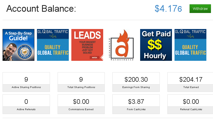Click the orange flame logo banner

tap(122, 45)
